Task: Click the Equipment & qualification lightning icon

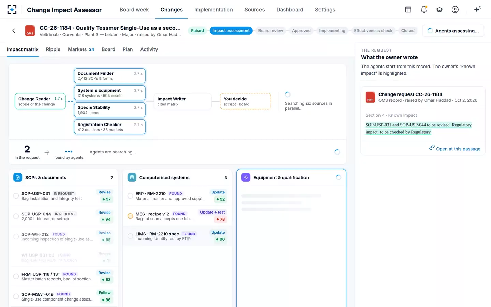Action: [x=246, y=177]
